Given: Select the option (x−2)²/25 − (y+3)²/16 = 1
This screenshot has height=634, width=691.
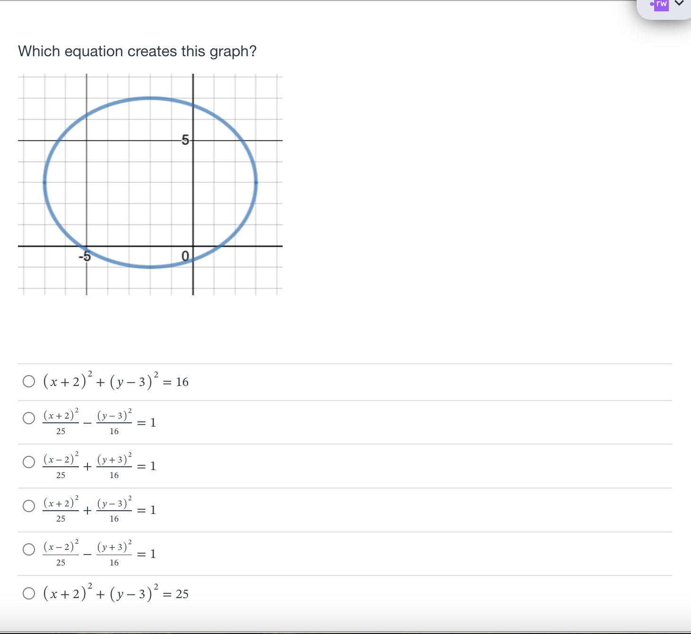Looking at the screenshot, I should [x=28, y=549].
